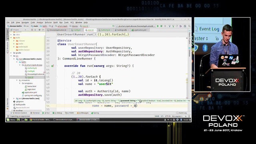256x144 pixels.
Task: Switch to Authority.kt editor tab
Action: [x=105, y=30]
